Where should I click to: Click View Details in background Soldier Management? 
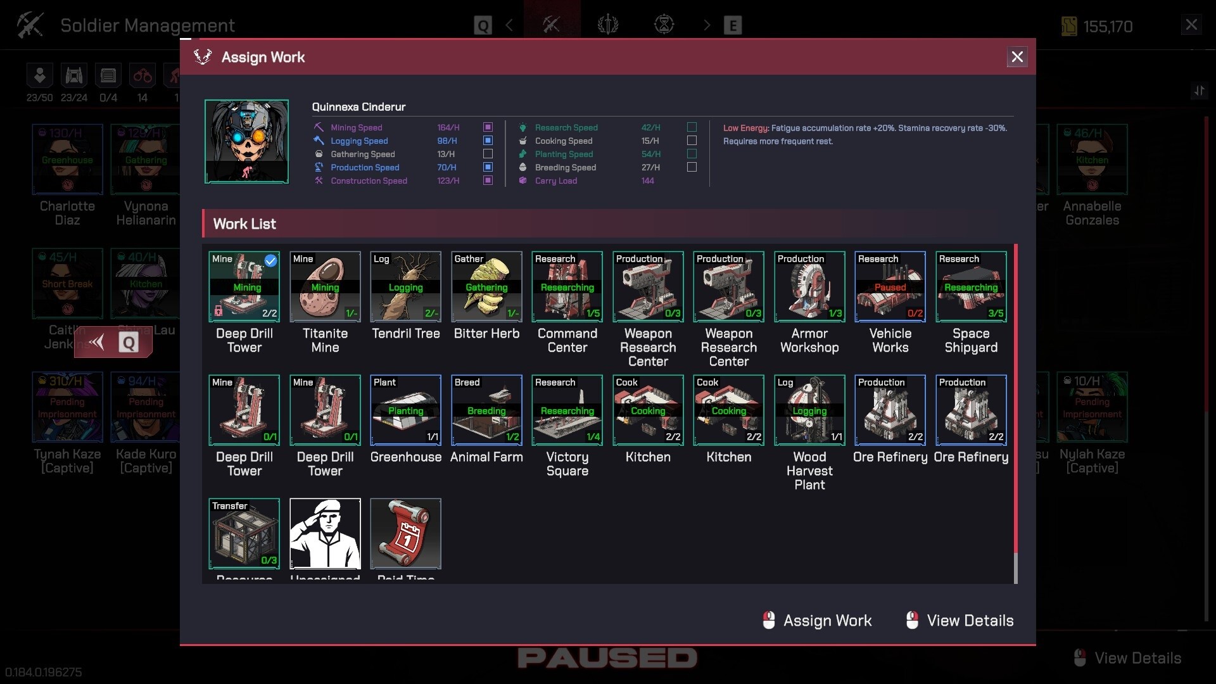pos(1127,658)
